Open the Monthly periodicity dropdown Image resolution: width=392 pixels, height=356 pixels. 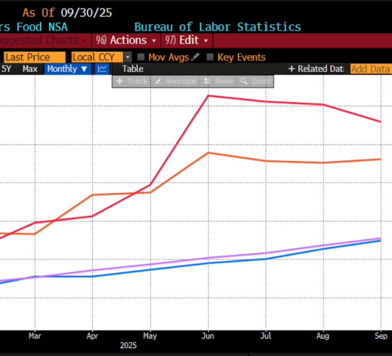(x=67, y=69)
